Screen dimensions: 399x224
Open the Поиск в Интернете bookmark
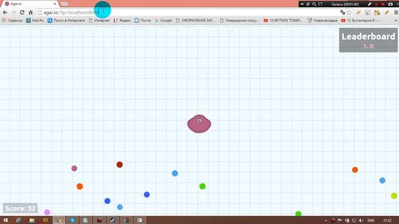(x=66, y=21)
